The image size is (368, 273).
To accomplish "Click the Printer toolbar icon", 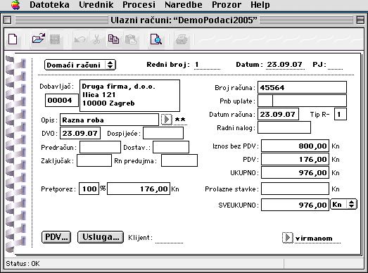I will pos(182,39).
